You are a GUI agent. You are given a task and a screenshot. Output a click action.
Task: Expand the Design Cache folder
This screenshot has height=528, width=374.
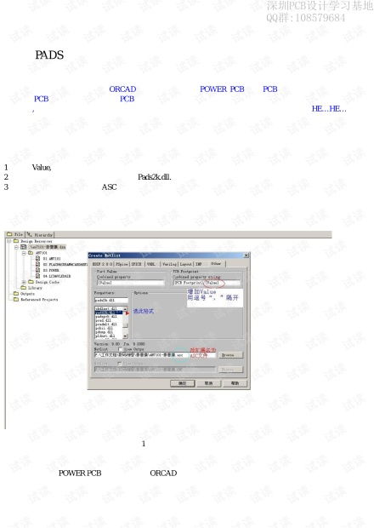tap(24, 282)
